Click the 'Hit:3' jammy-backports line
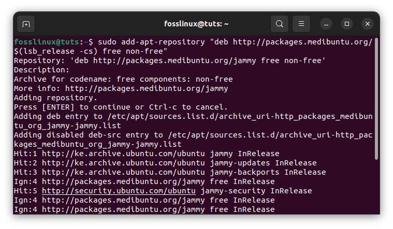 click(x=170, y=172)
